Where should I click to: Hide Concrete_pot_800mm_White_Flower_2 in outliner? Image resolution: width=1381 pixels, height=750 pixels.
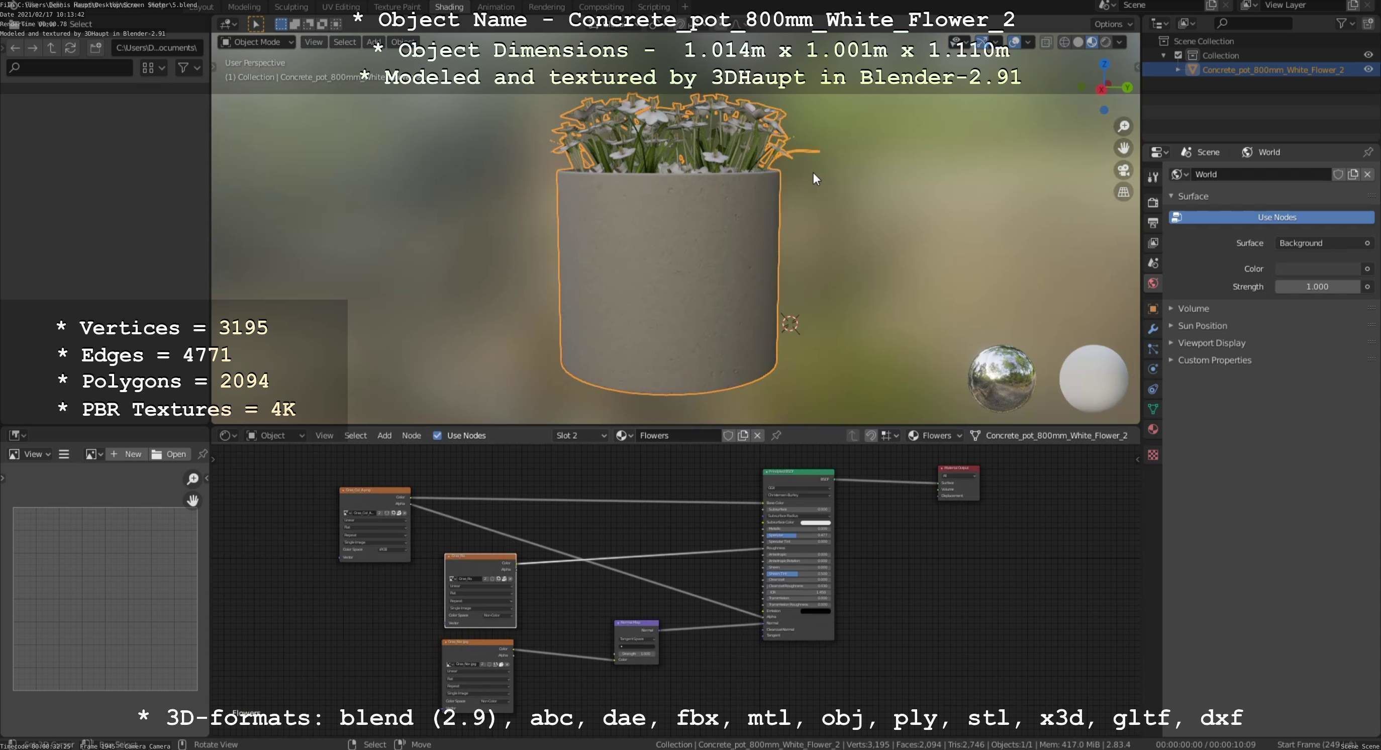1368,70
